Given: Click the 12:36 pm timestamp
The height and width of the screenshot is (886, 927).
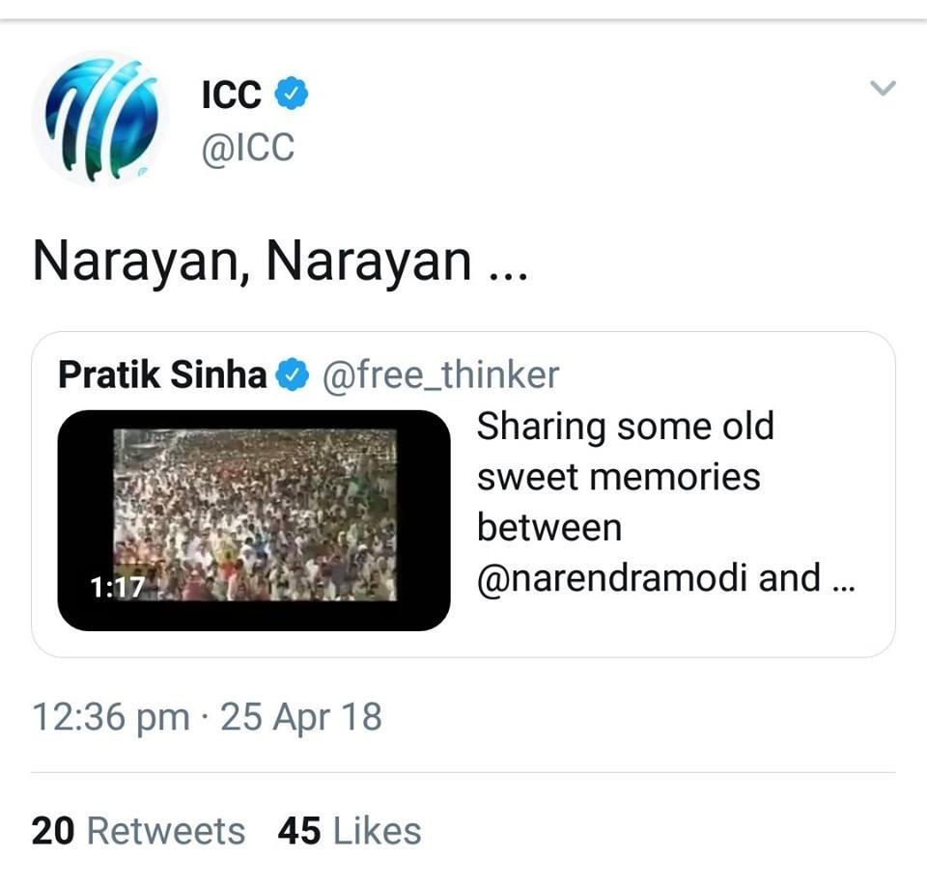Looking at the screenshot, I should [111, 717].
